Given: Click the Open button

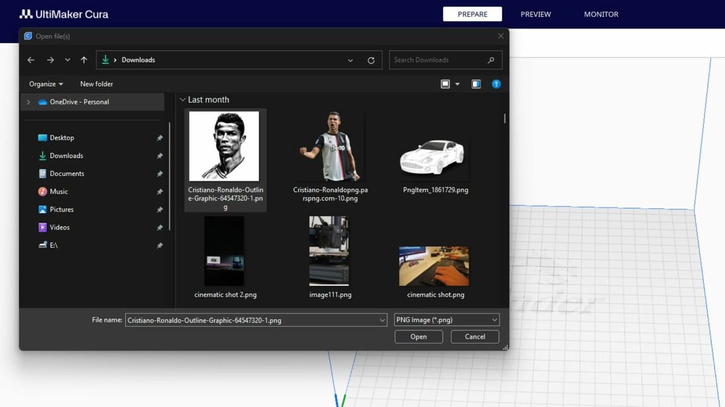Looking at the screenshot, I should pyautogui.click(x=419, y=337).
